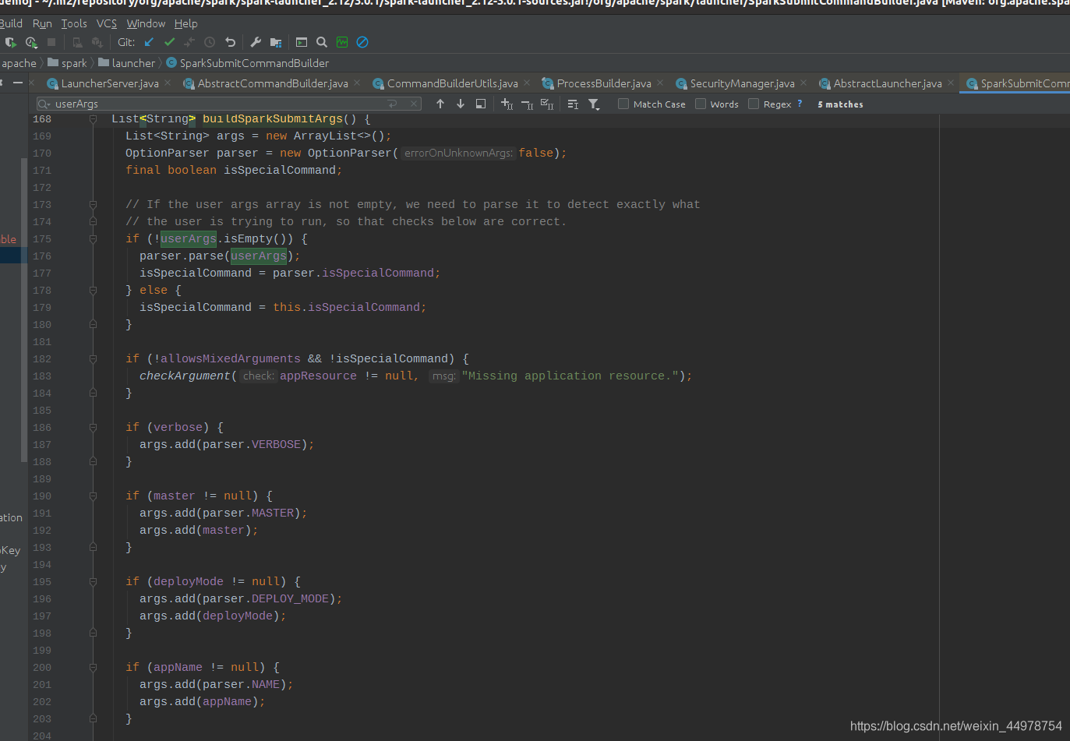The image size is (1070, 741).
Task: Click the Open in Find Window icon
Action: coord(481,104)
